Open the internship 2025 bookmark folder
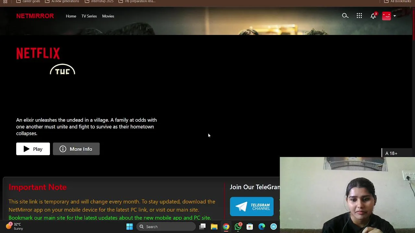The height and width of the screenshot is (233, 415). 99,2
